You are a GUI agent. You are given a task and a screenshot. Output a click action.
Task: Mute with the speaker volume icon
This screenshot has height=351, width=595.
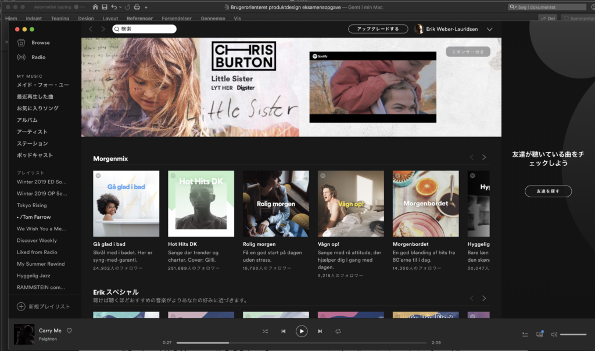click(554, 335)
